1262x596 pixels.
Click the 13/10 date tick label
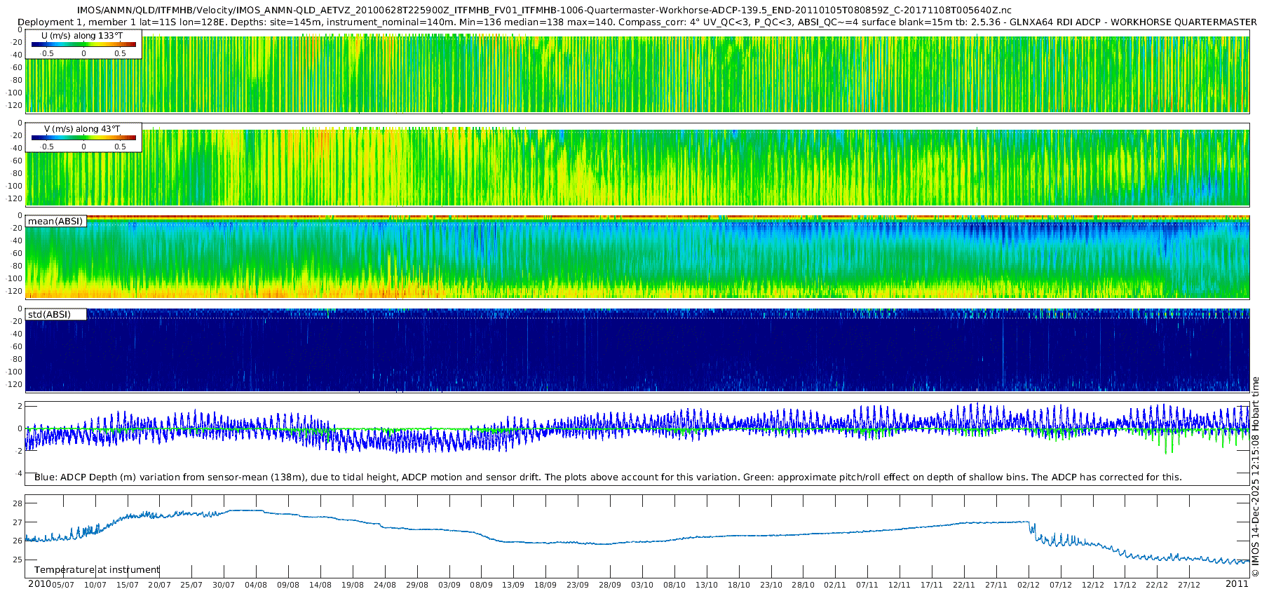click(707, 585)
